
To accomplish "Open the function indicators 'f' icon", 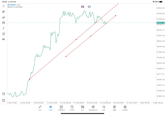I will [x=4, y=28].
